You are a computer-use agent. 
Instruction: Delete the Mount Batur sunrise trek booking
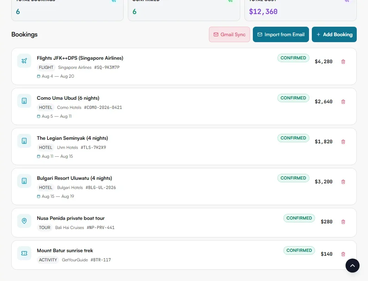click(x=343, y=254)
